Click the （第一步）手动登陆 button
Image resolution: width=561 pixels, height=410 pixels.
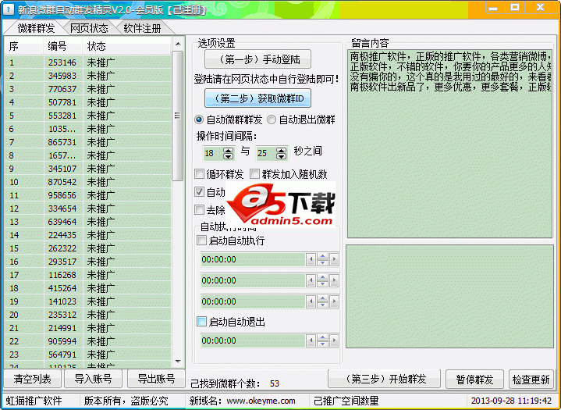coord(257,59)
